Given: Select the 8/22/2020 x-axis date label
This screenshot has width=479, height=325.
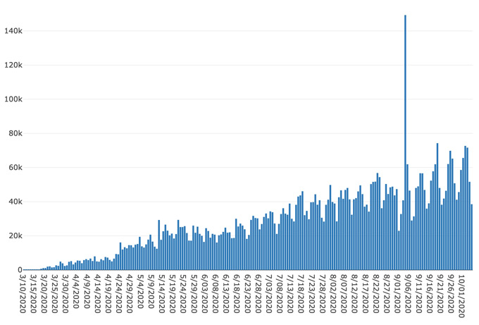Looking at the screenshot, I should point(375,293).
